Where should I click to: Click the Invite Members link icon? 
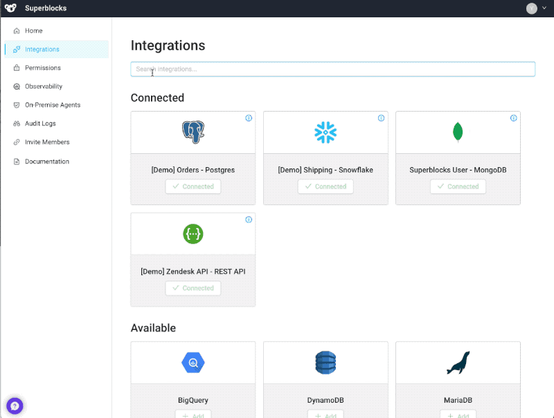(16, 142)
